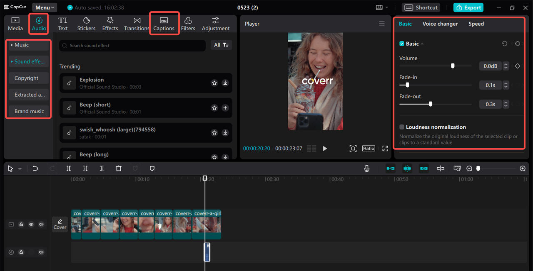Favorite the Beep (short) sound effect
The height and width of the screenshot is (271, 533).
pos(214,108)
